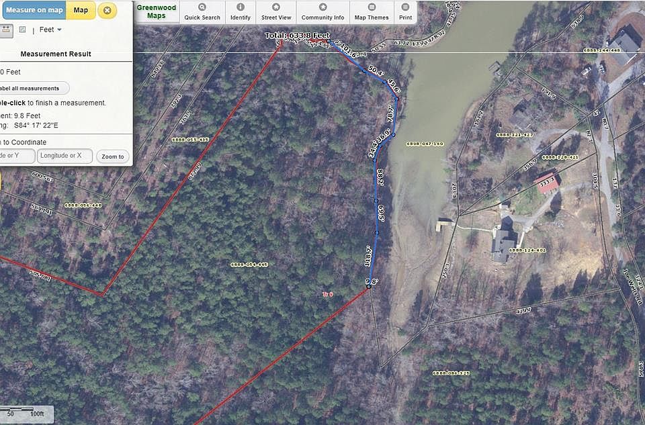Expand the Feet units dropdown

pyautogui.click(x=50, y=30)
